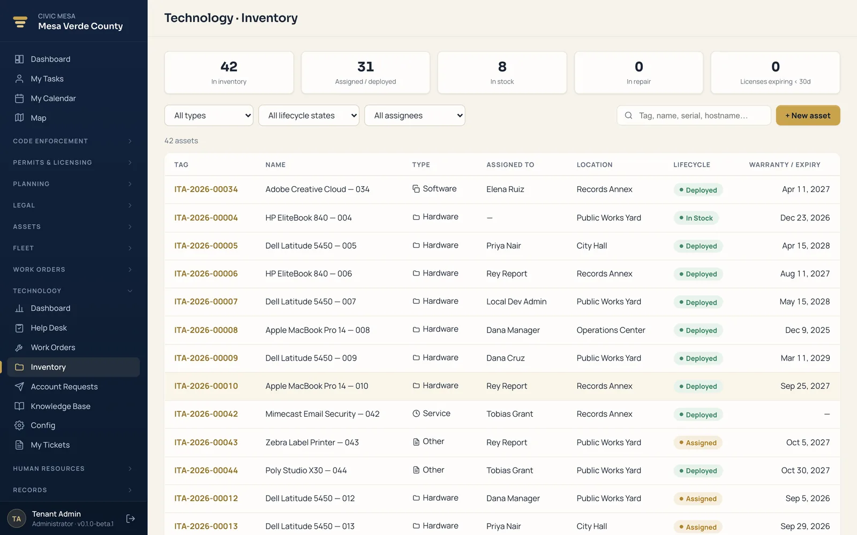Expand the Records section

pos(73,490)
